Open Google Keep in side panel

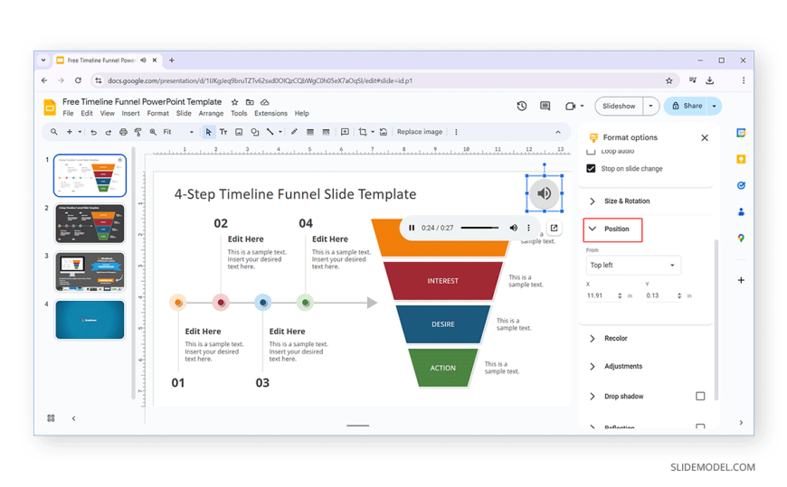(x=741, y=160)
